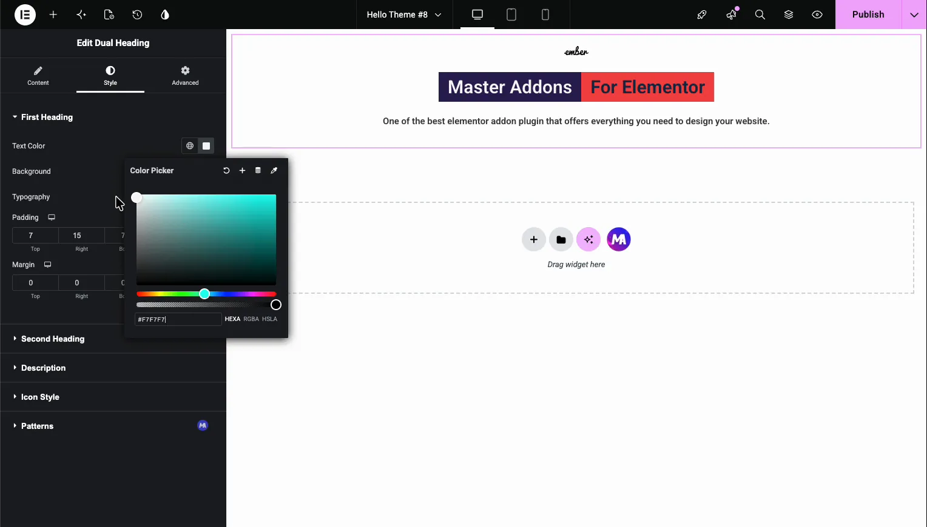Screen dimensions: 927x527
Task: Click the Text Color label
Action: [29, 146]
